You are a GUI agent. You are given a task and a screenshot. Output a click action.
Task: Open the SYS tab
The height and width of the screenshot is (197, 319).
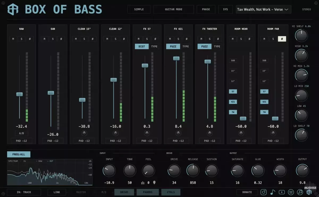point(225,9)
